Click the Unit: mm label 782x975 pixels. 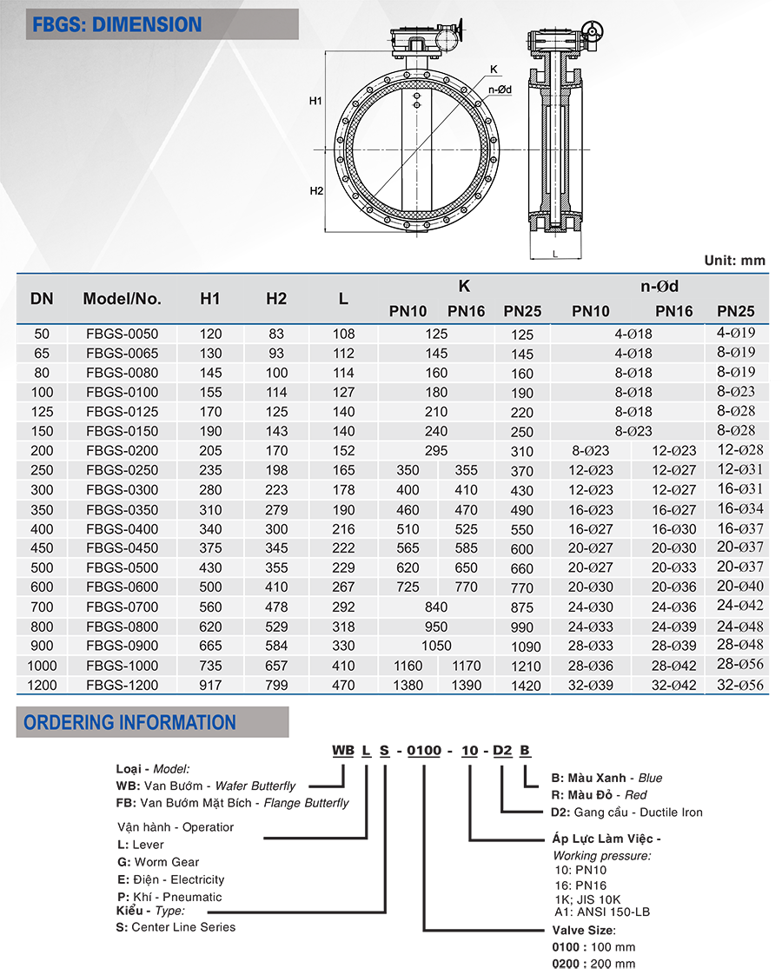click(735, 261)
